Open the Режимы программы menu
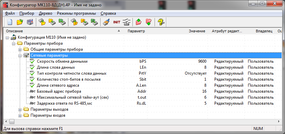 tap(76, 13)
